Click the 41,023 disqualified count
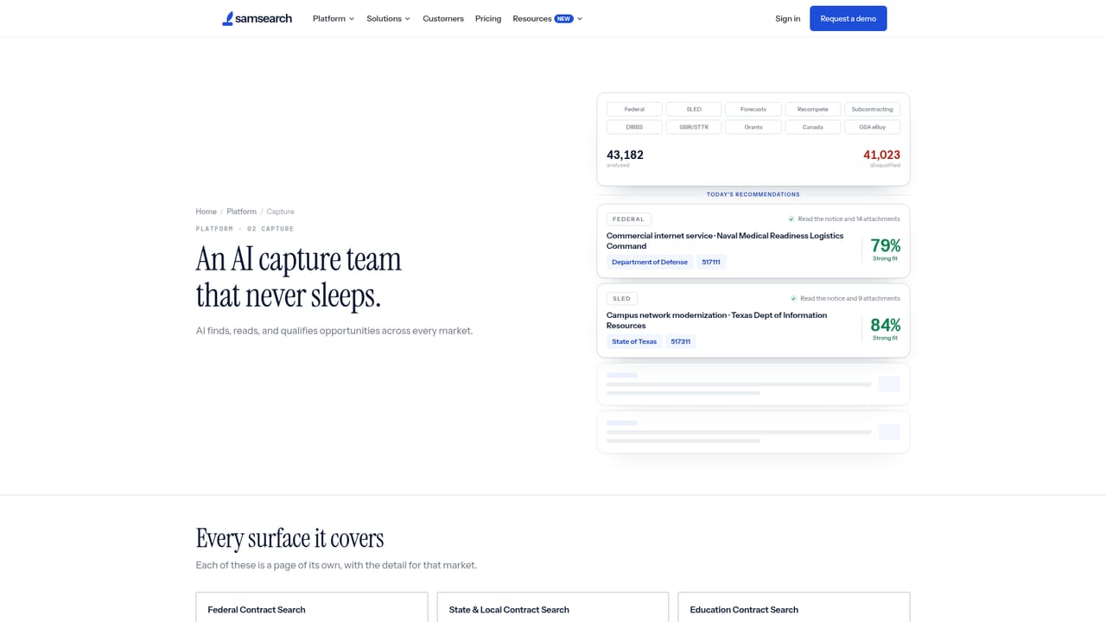 point(881,157)
